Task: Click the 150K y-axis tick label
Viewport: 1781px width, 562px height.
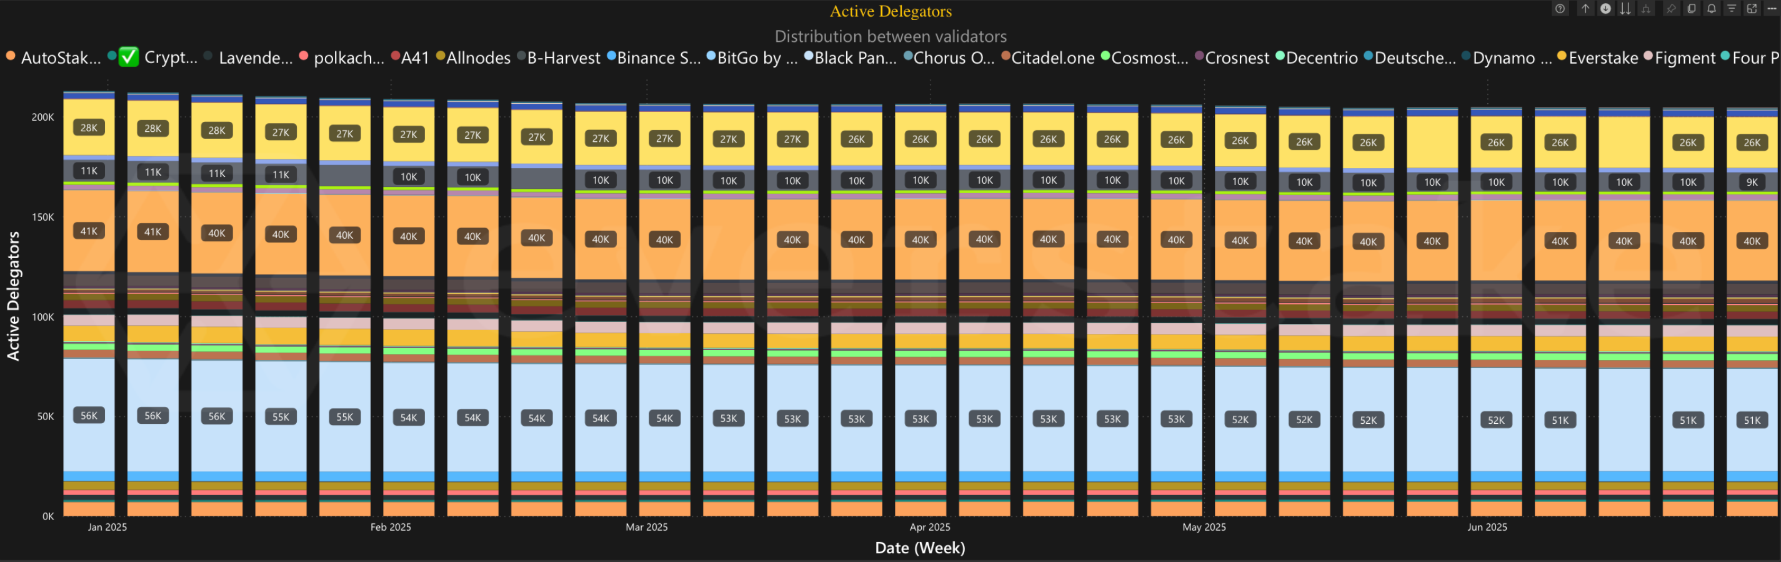Action: coord(42,217)
